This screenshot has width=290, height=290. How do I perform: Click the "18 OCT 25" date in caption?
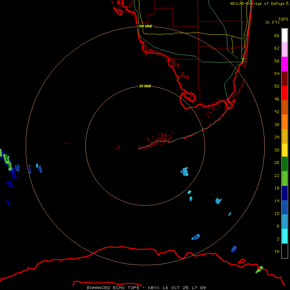(176, 288)
